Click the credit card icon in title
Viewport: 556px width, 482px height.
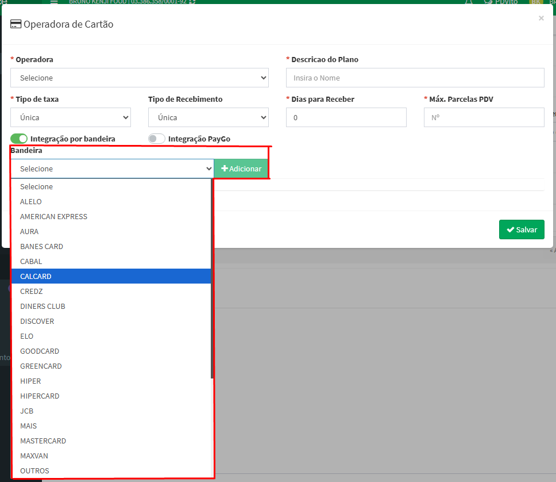[16, 24]
